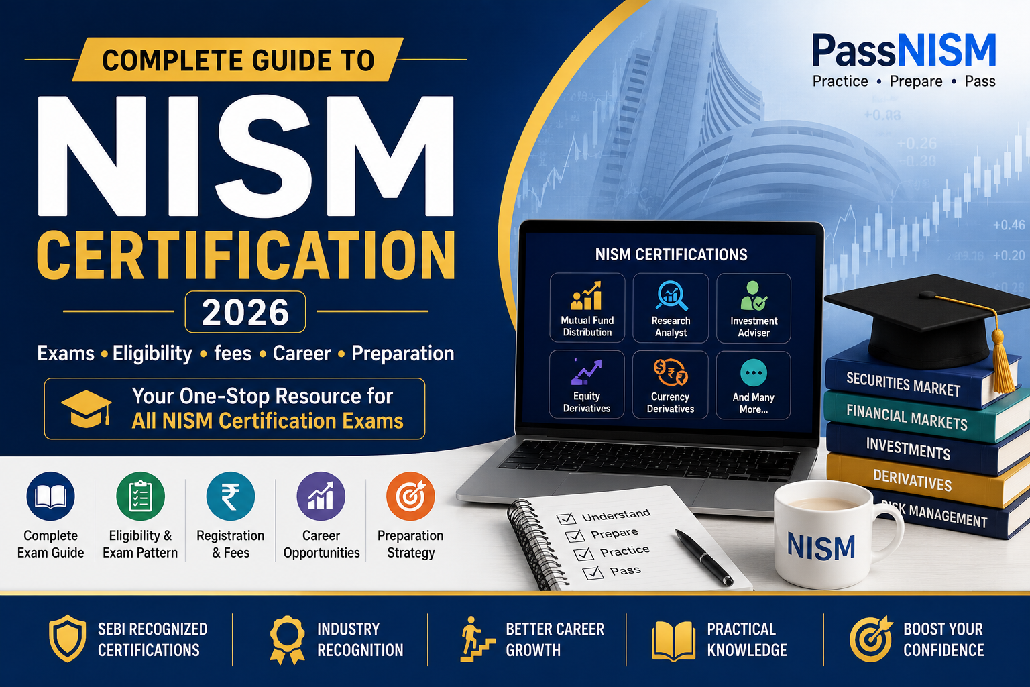Click the Boost Your Confidence target icon

point(871,639)
